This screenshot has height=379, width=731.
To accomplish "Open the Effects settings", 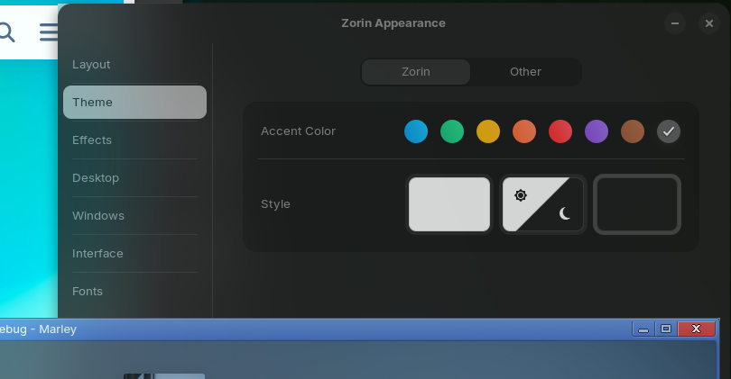I will click(92, 140).
